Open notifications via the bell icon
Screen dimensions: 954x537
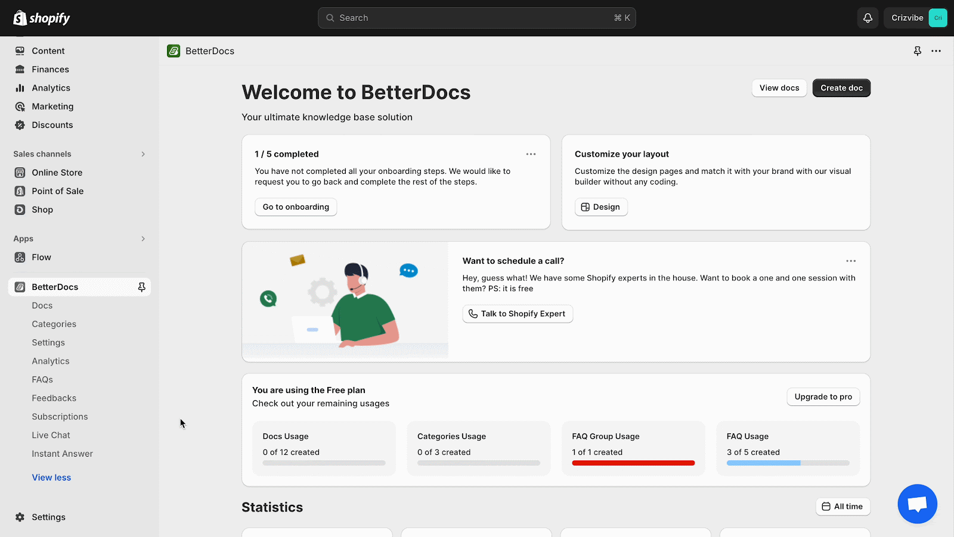click(868, 18)
